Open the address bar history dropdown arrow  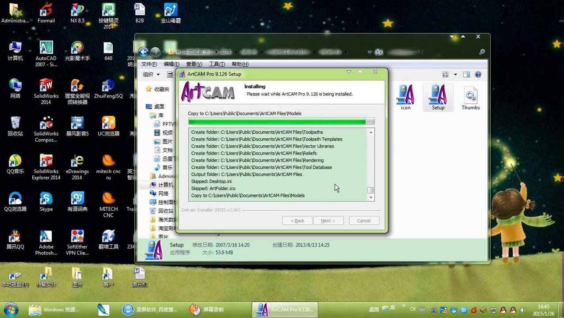(x=370, y=52)
